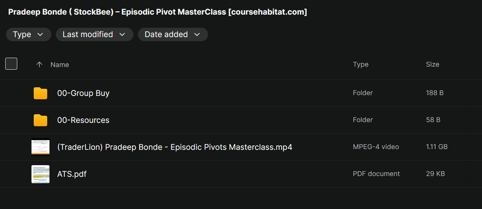This screenshot has width=482, height=209.
Task: Sort by the Type column header
Action: pos(361,64)
